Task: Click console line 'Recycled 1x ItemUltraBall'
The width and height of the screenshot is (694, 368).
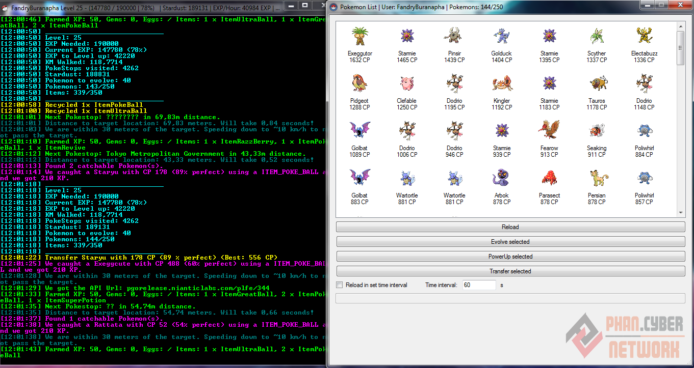Action: coord(74,111)
